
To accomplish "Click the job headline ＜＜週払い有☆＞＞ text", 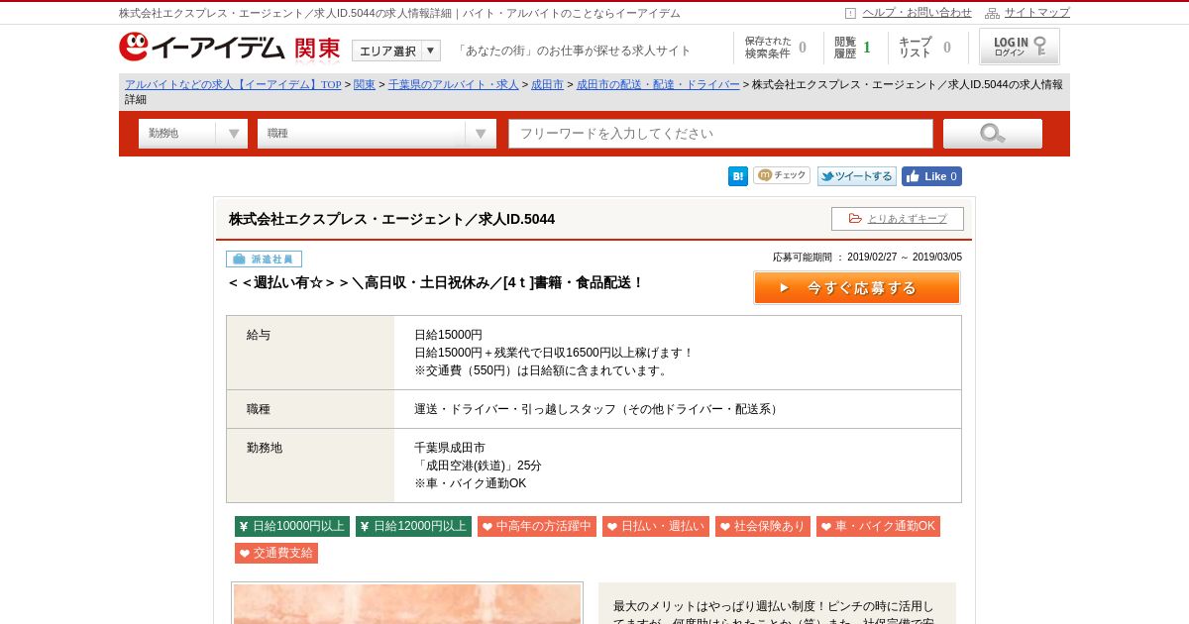I will pyautogui.click(x=435, y=282).
